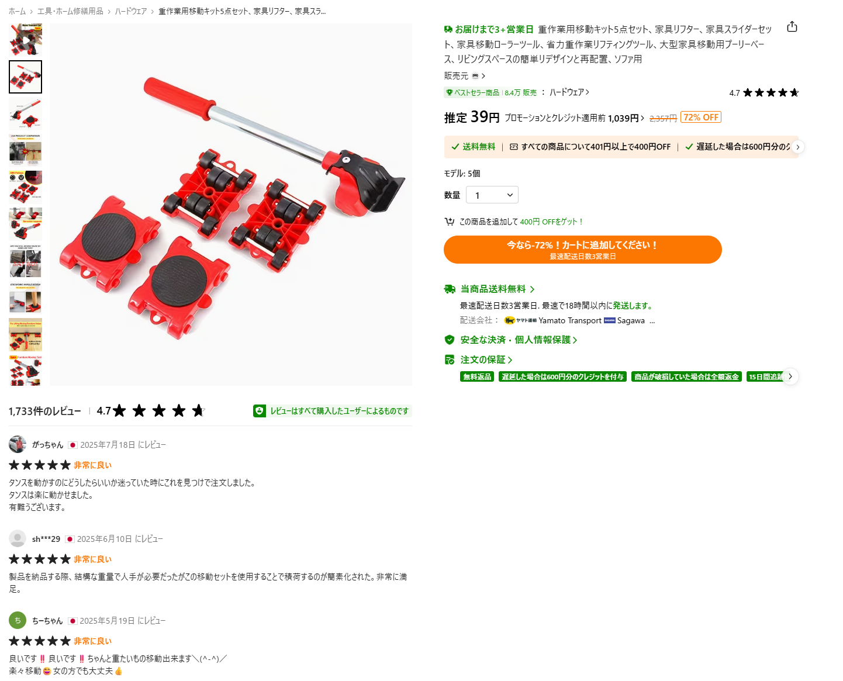Select the lifter bar product thumbnail

(x=25, y=113)
